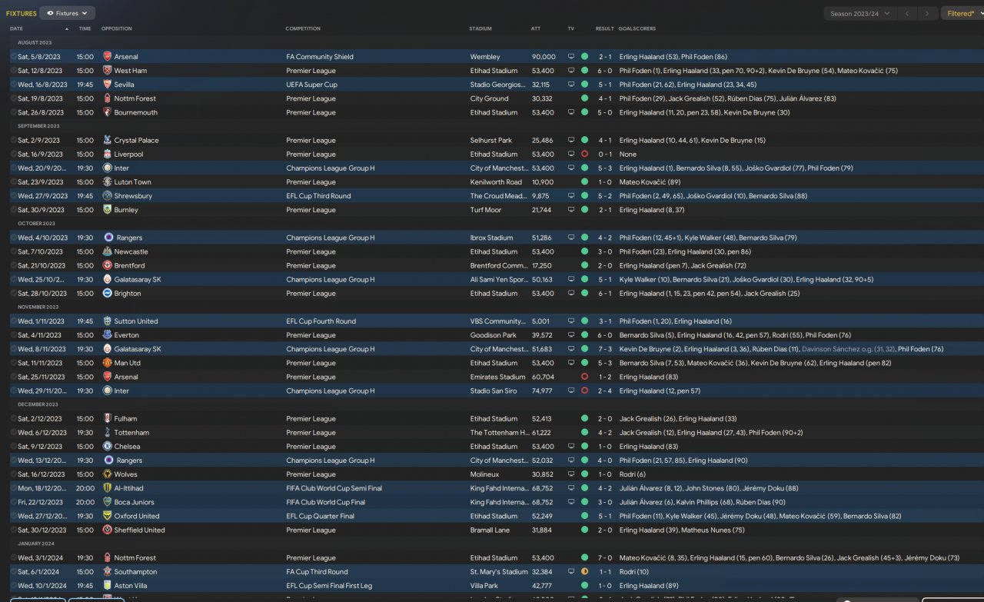Click the Goalscorers column header
Viewport: 984px width, 602px height.
pos(637,28)
